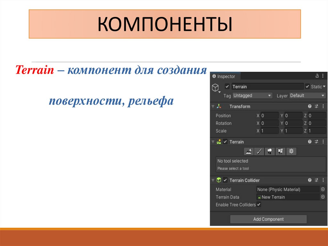328x246 pixels.
Task: Click the Scale label
Action: pyautogui.click(x=221, y=131)
